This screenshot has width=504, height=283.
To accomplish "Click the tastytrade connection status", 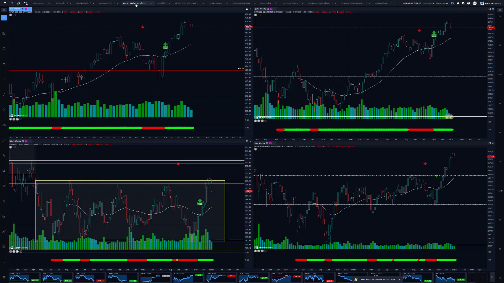I will [428, 3].
